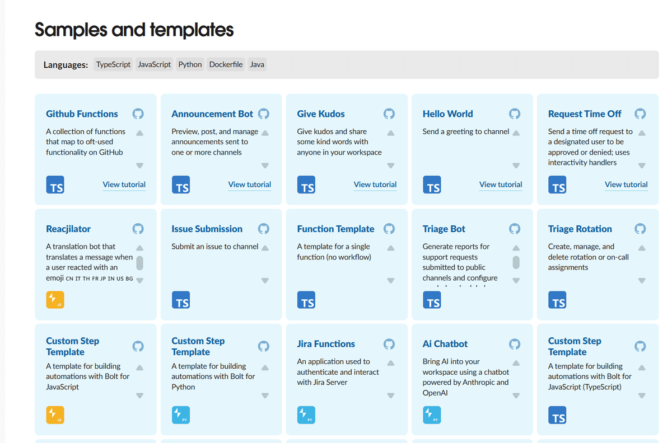Open the GitHub icon on Github Functions card
The height and width of the screenshot is (443, 672).
coord(138,114)
